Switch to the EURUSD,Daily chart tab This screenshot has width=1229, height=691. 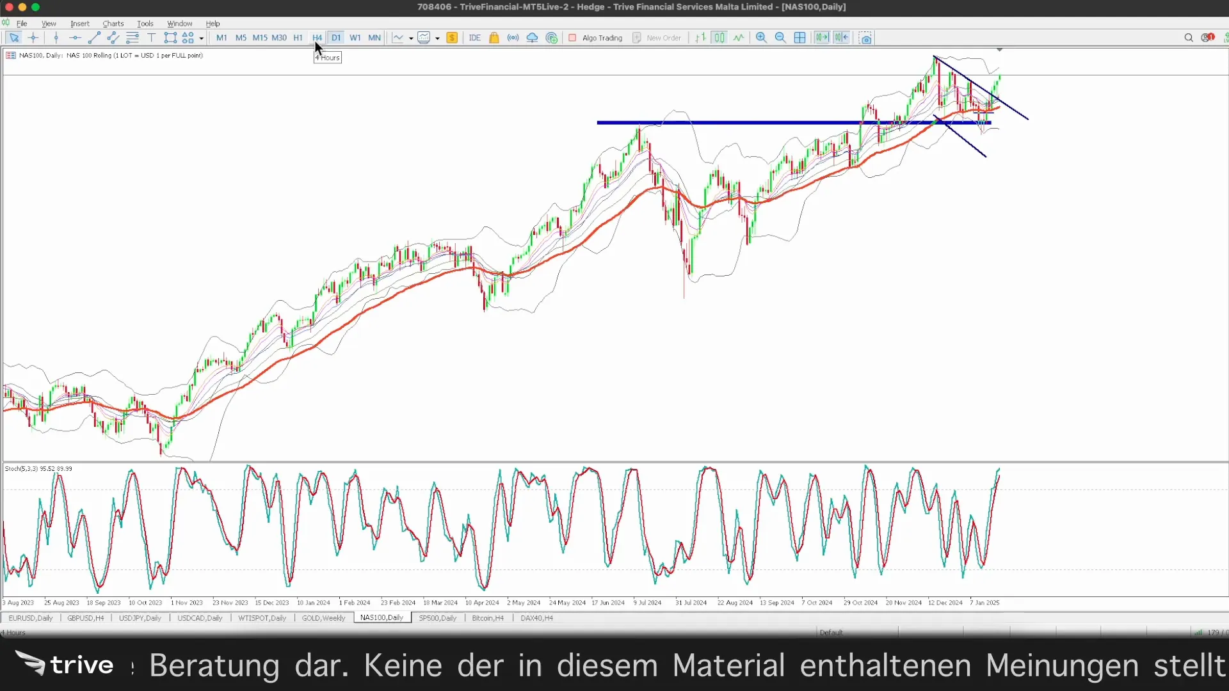pos(31,618)
